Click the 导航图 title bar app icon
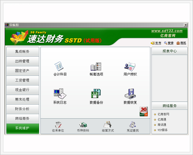Viewport: 193px width, 155px height. 7,25
